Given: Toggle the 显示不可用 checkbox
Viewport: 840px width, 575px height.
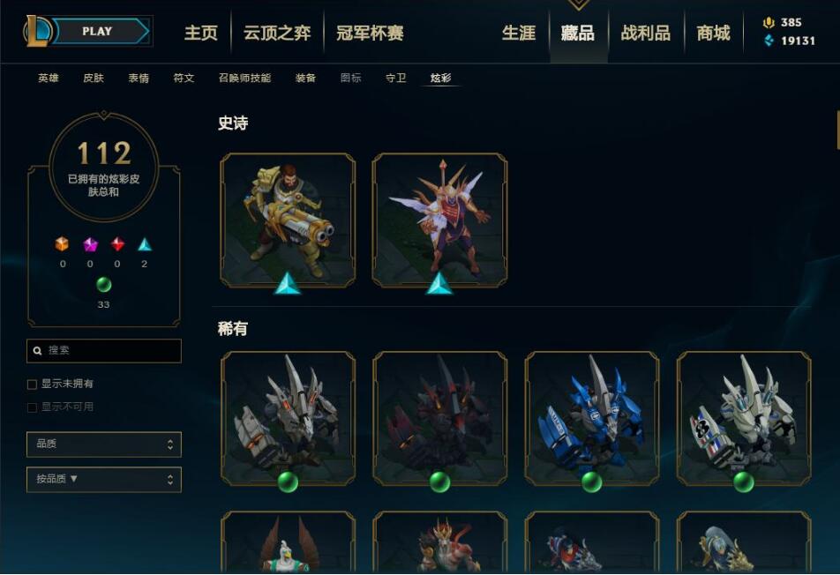Looking at the screenshot, I should click(x=32, y=407).
